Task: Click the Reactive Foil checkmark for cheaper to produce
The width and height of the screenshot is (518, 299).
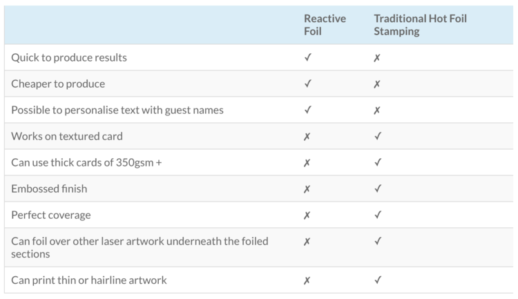Action: [x=307, y=84]
